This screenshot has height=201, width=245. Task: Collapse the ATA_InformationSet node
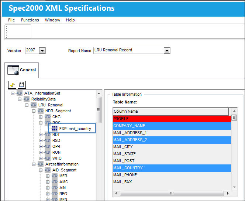click(13, 93)
